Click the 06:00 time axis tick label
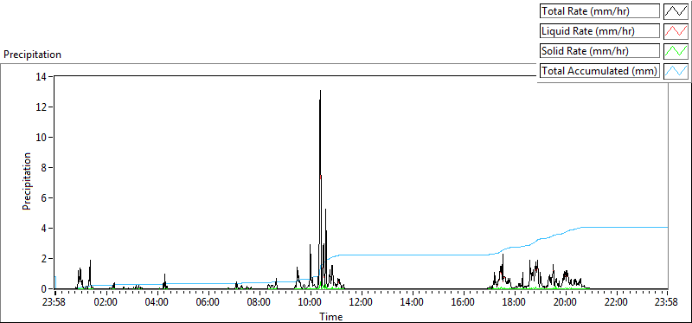Viewport: 692px width, 323px height. point(208,303)
